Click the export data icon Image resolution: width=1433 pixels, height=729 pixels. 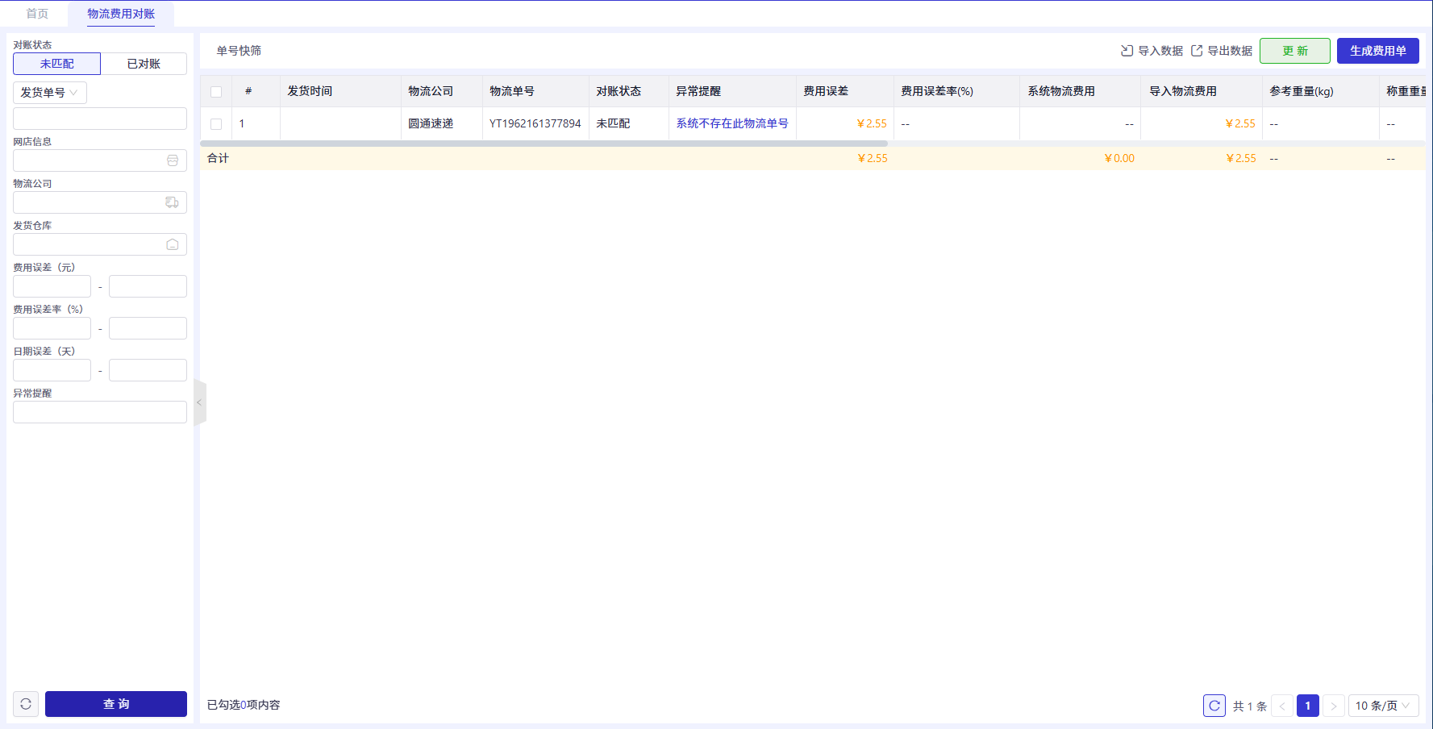(x=1197, y=51)
